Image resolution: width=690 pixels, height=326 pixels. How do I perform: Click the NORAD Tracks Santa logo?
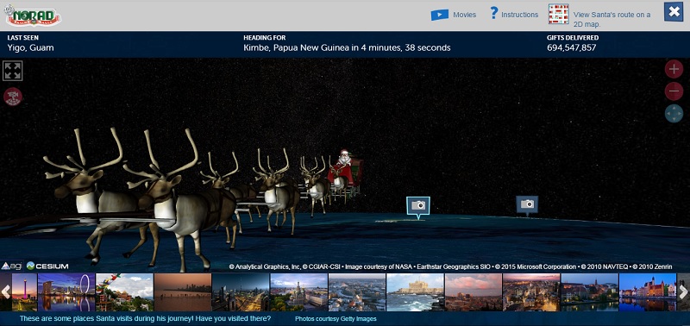click(33, 16)
